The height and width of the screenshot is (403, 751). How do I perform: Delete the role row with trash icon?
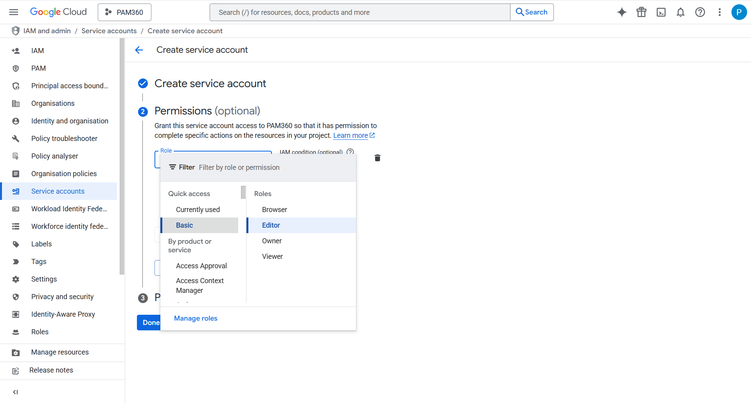(x=377, y=158)
